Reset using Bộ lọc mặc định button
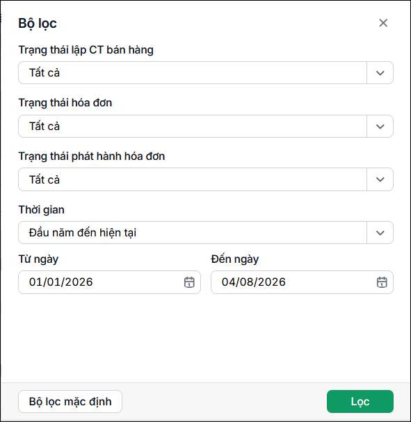Screen dimensions: 411x422 [x=70, y=401]
